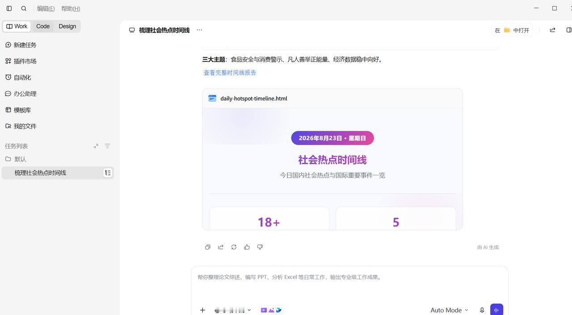Click the 2026年8月23日 date badge in preview
The height and width of the screenshot is (315, 572).
[x=332, y=138]
